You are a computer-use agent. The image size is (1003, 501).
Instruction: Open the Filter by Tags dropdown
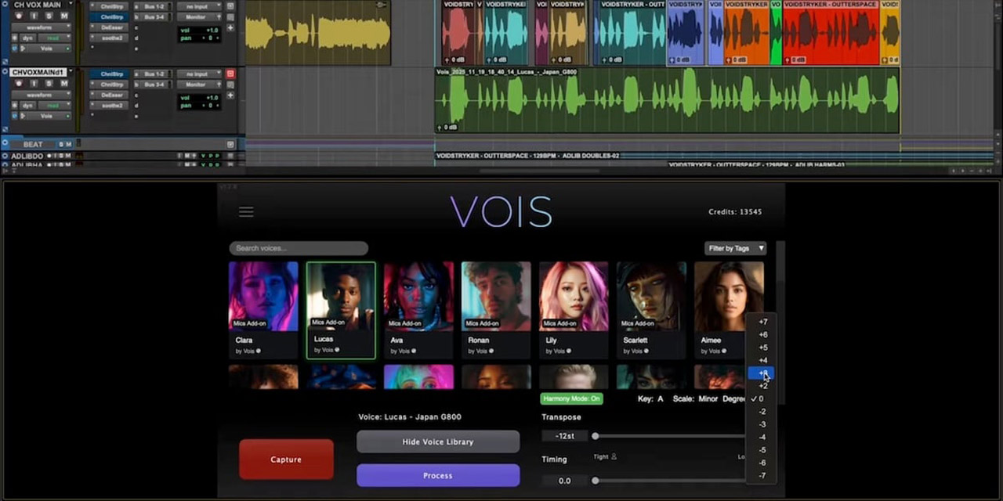pos(735,248)
